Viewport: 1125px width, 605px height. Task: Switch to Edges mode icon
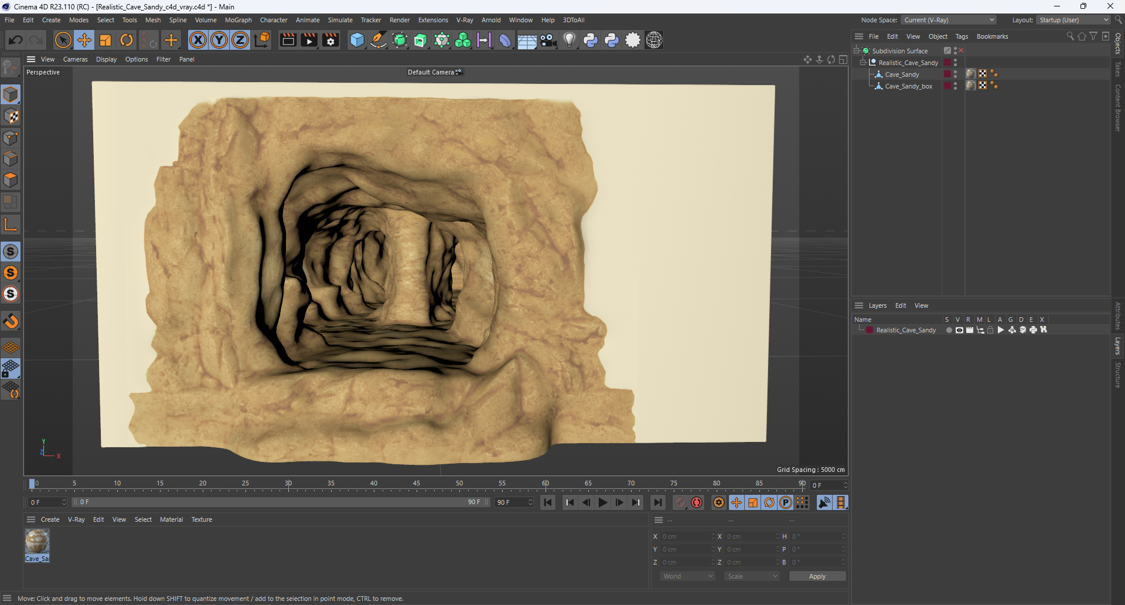(11, 159)
